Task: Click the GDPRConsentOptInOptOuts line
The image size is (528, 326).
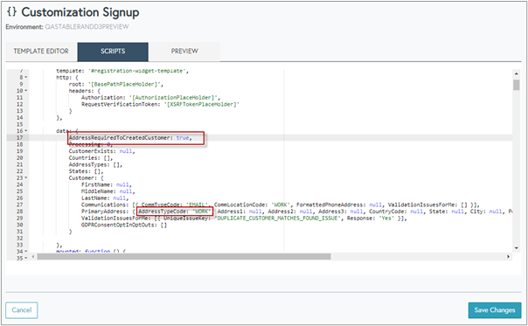Action: coord(124,225)
